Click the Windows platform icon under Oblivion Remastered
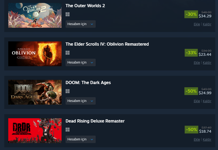218x150 pixels. tap(68, 53)
